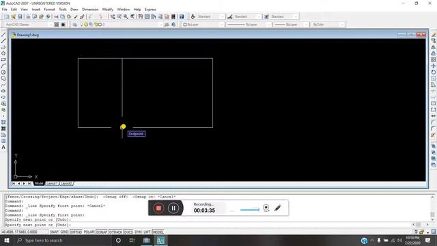Viewport: 437px width, 246px height.
Task: Open the table style Standard dropdown
Action: click(284, 16)
